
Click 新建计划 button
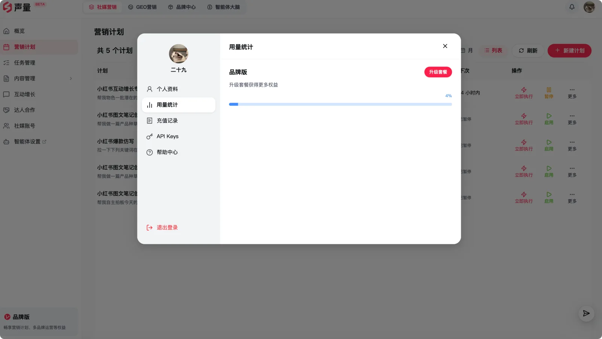point(569,51)
